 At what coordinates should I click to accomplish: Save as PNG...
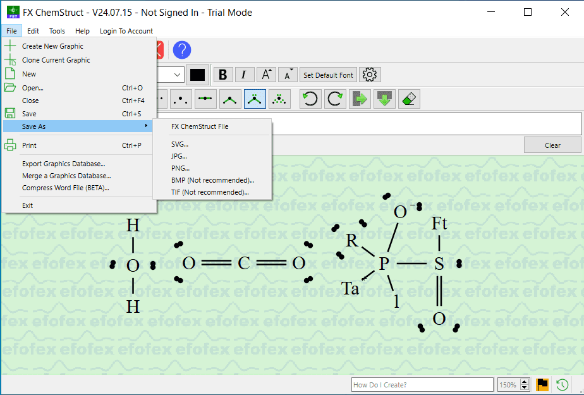click(212, 168)
